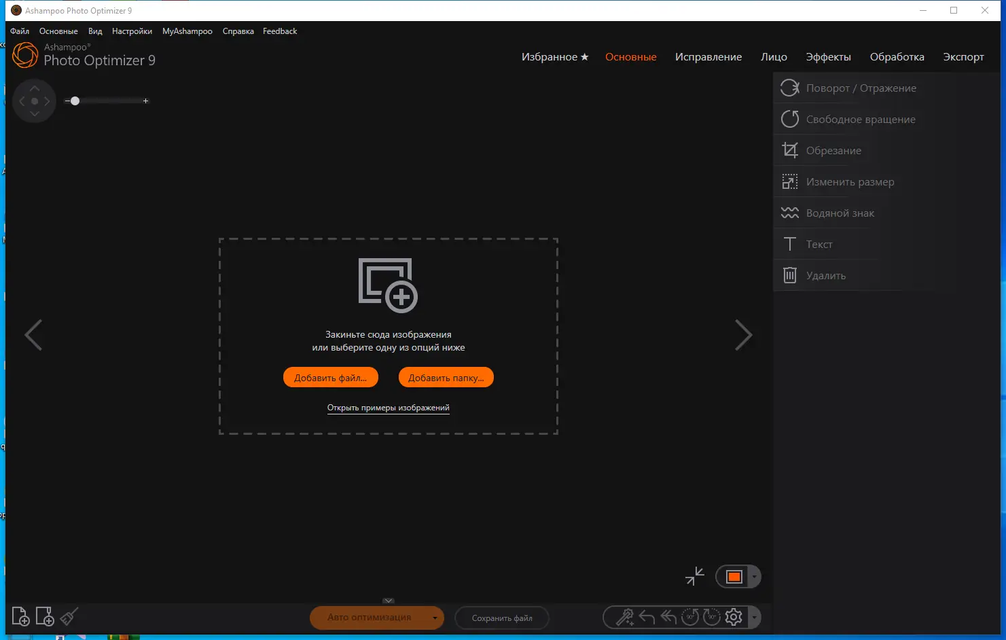Click the large add-image icon in drop zone
Screen dimensions: 1006x640
(x=388, y=285)
